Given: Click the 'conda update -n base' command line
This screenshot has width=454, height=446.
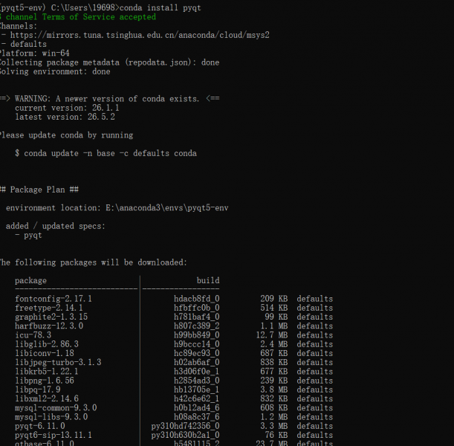Looking at the screenshot, I should 106,153.
